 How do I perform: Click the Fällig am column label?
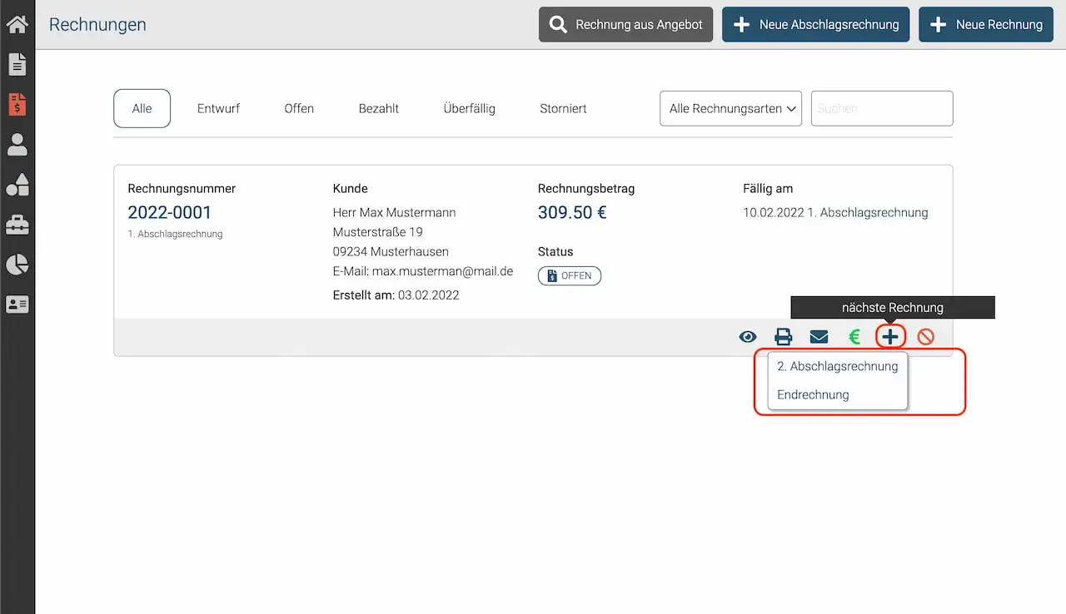pos(768,188)
